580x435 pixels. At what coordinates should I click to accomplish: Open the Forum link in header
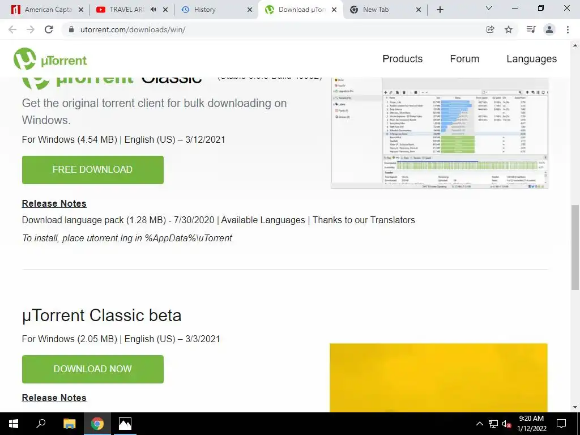(x=464, y=59)
